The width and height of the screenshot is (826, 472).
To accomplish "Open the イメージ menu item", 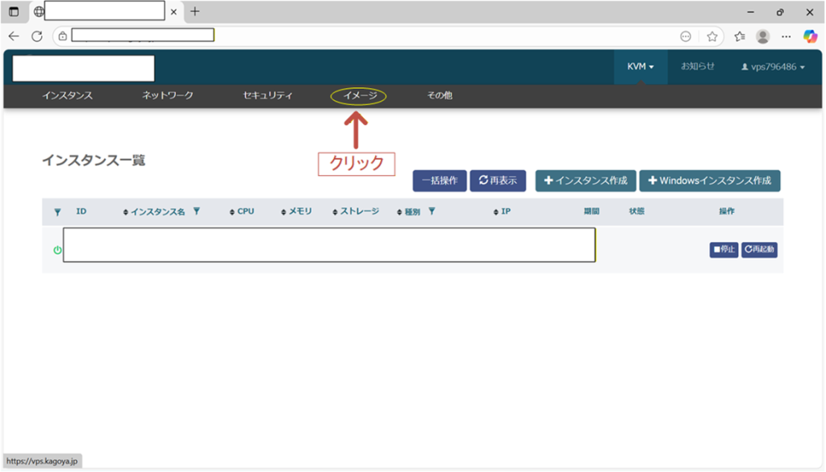I will [x=359, y=96].
